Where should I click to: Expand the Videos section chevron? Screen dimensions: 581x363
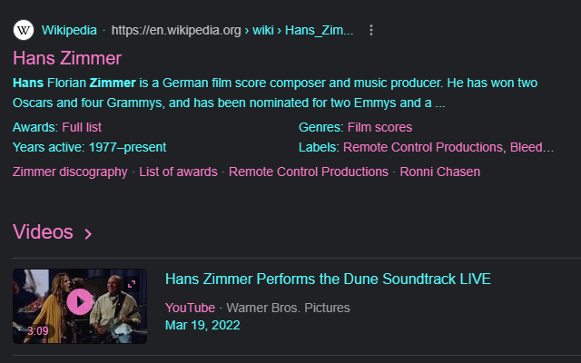[x=88, y=234]
